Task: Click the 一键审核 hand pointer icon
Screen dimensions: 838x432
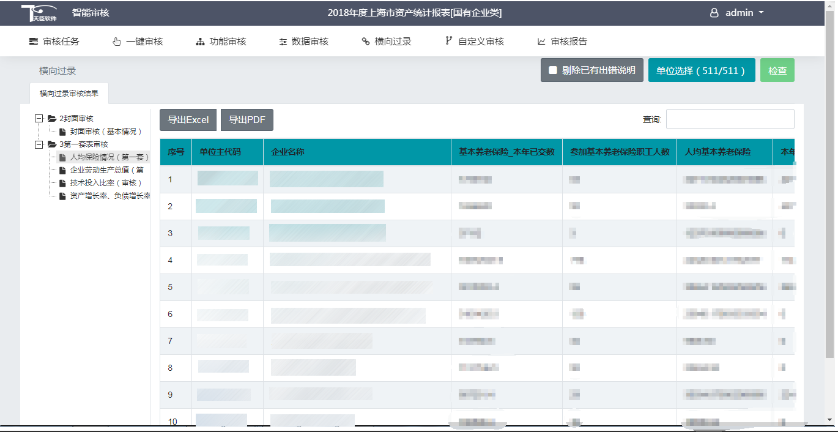Action: [x=117, y=42]
